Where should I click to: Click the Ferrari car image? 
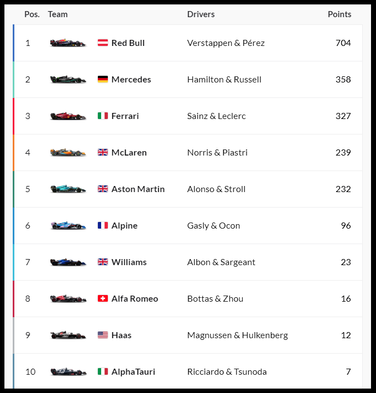tap(68, 116)
